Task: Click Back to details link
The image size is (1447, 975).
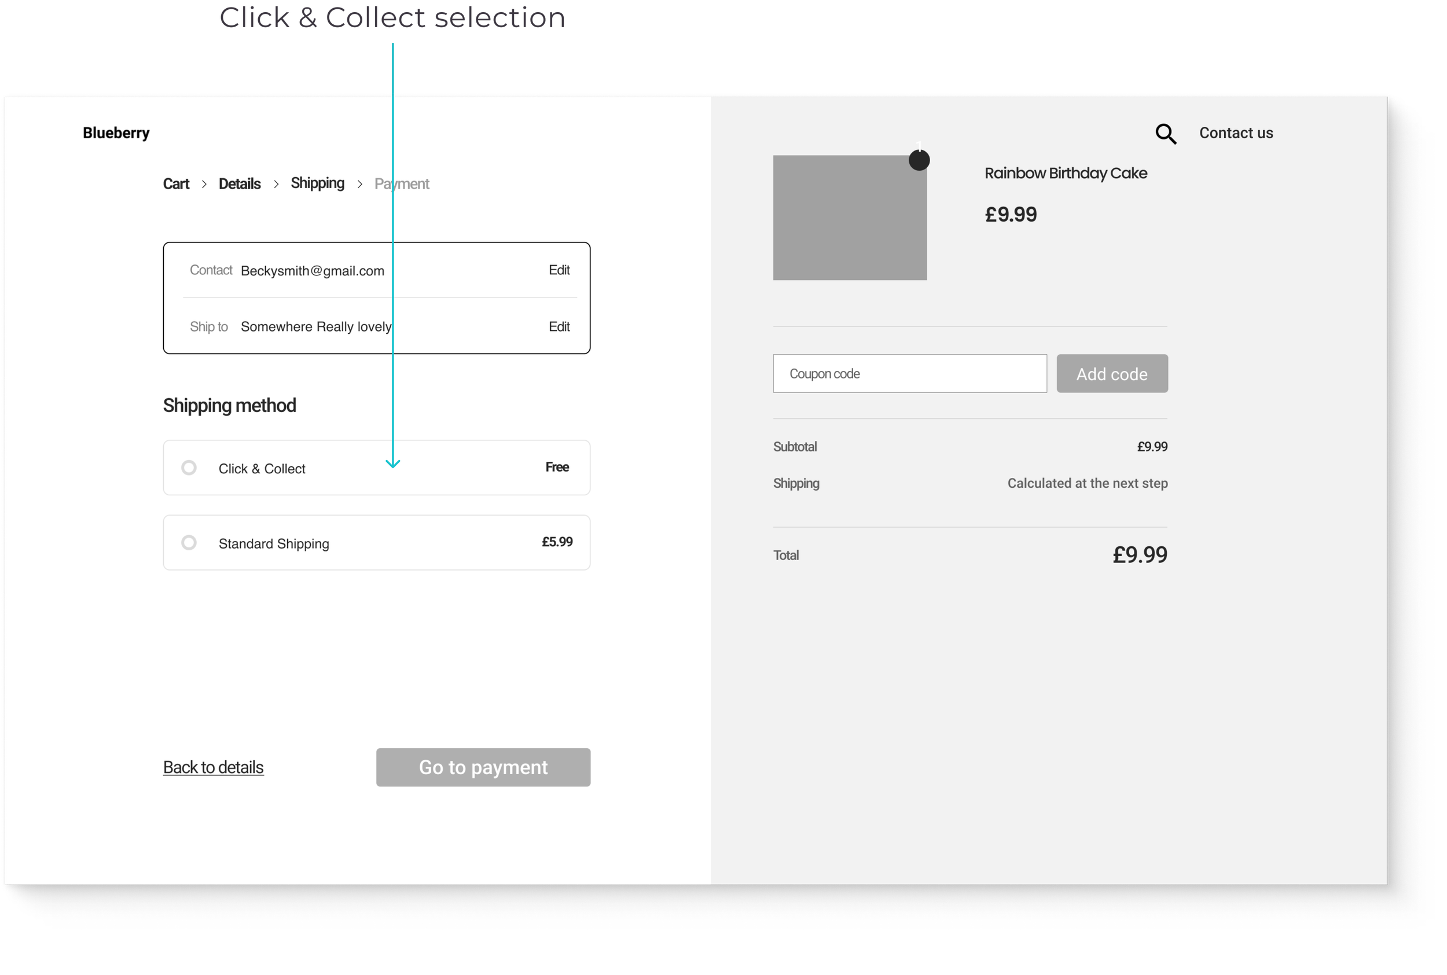Action: 214,767
